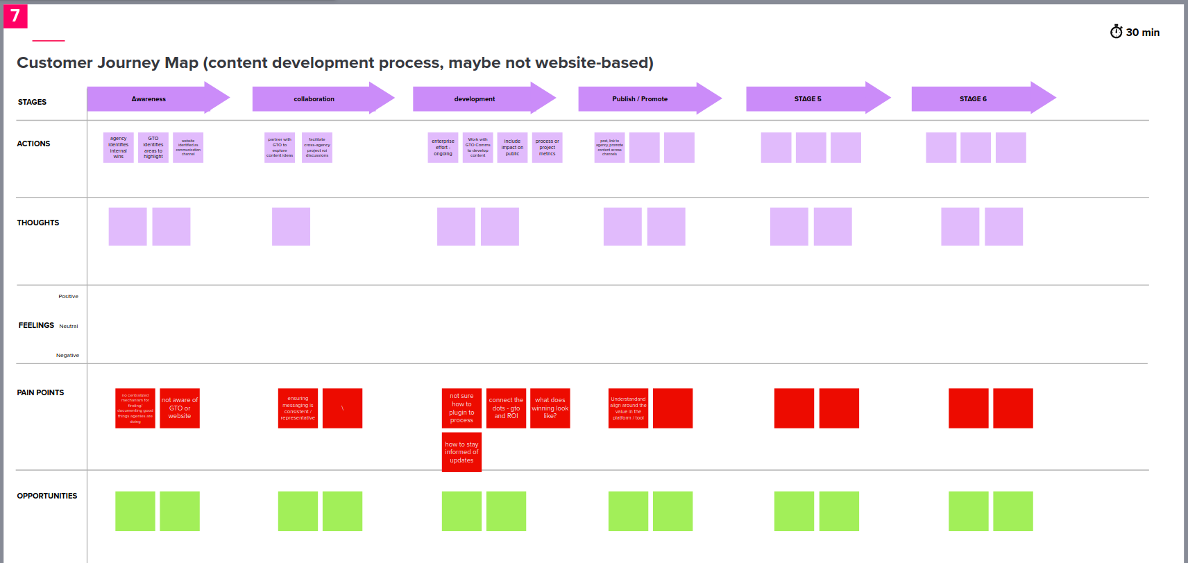Screen dimensions: 1188x563
Task: Click the '30 min' timer text
Action: (x=1143, y=33)
